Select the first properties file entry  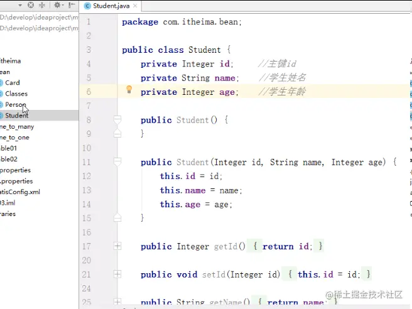coord(15,170)
